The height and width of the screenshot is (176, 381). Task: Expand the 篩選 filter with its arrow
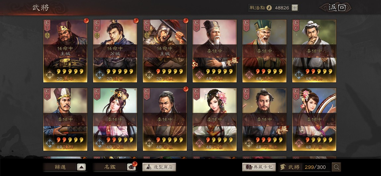[82, 167]
